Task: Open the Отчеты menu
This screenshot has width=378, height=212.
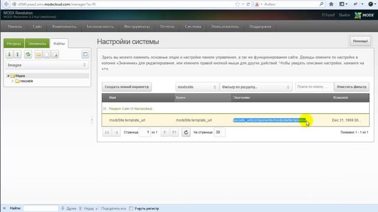Action: click(167, 26)
